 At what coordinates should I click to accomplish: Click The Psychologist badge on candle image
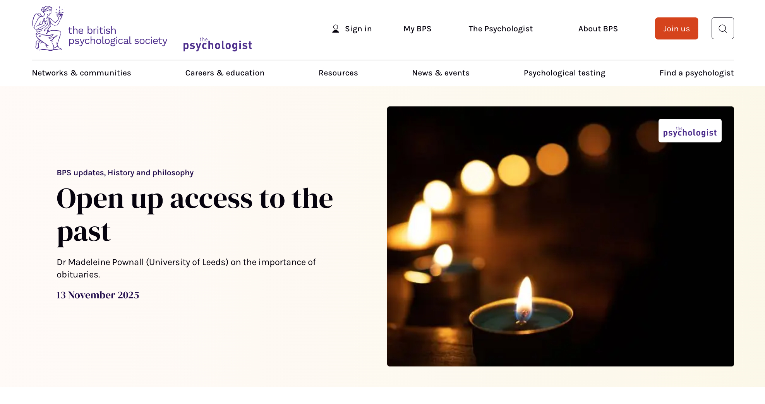[x=690, y=131]
